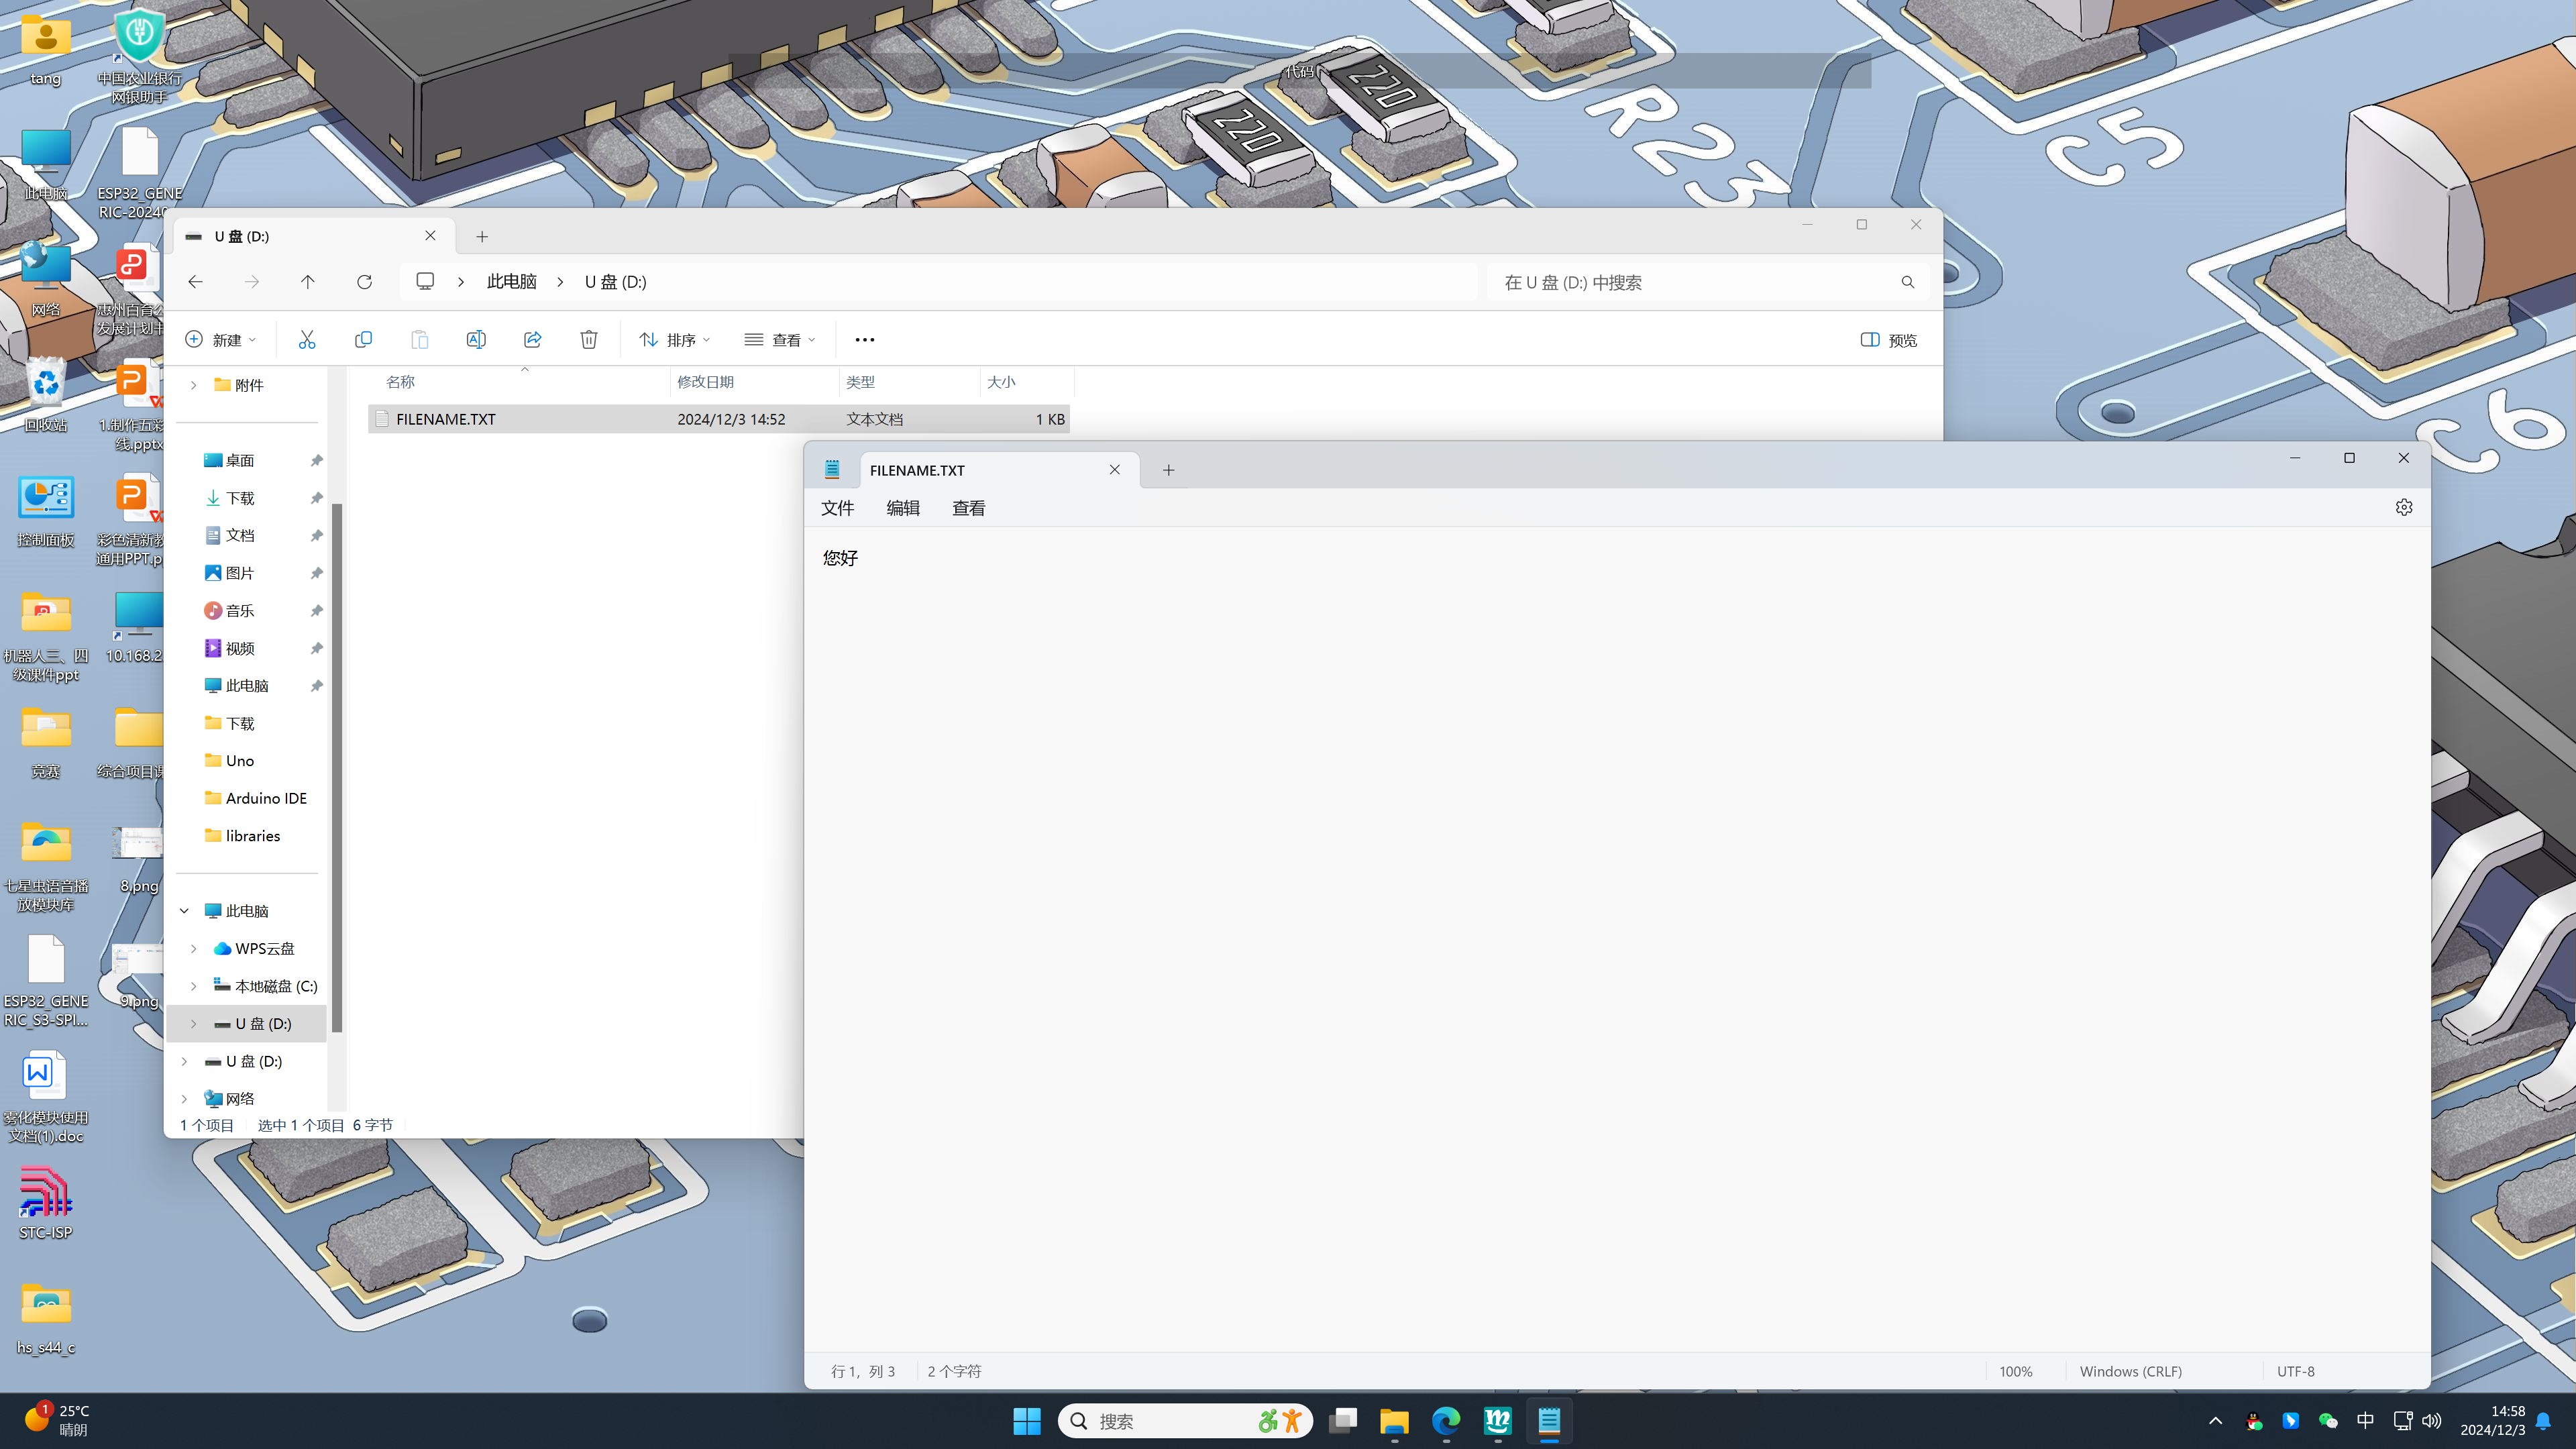Viewport: 2576px width, 1449px height.
Task: Toggle the 预览 preview pane button
Action: click(1888, 340)
